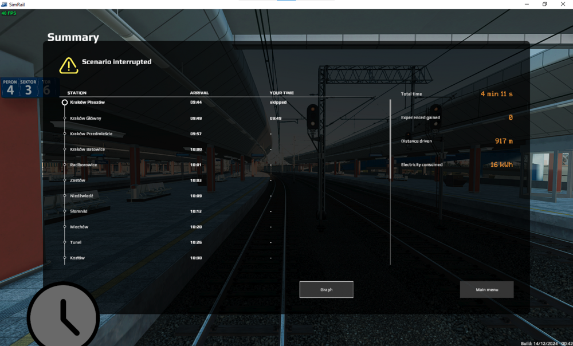This screenshot has height=346, width=573.
Task: Click the SimRail app icon in title bar
Action: click(5, 4)
